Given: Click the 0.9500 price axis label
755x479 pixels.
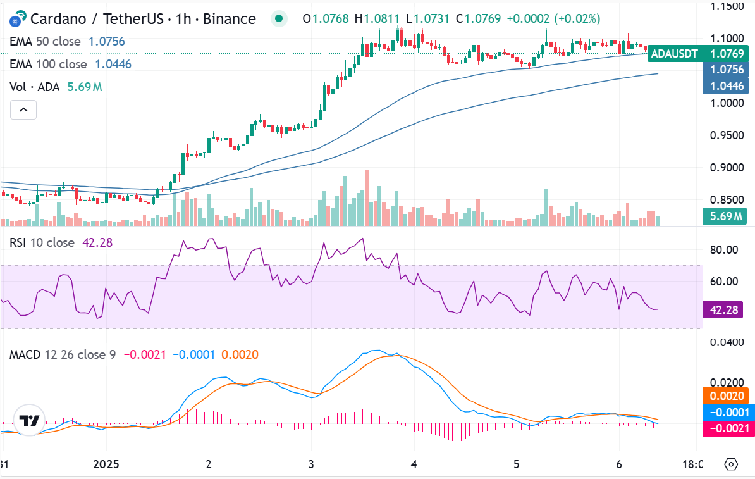Looking at the screenshot, I should (727, 135).
